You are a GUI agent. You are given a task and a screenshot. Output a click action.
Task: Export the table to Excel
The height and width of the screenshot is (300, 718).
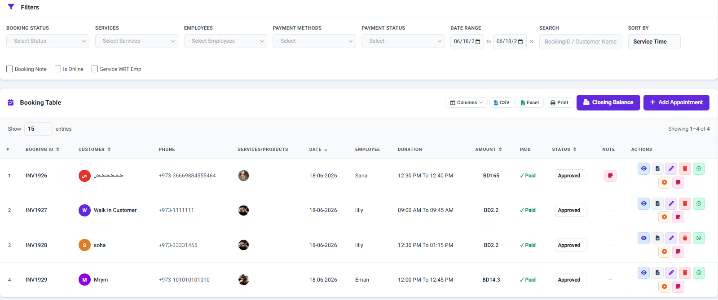(x=530, y=102)
